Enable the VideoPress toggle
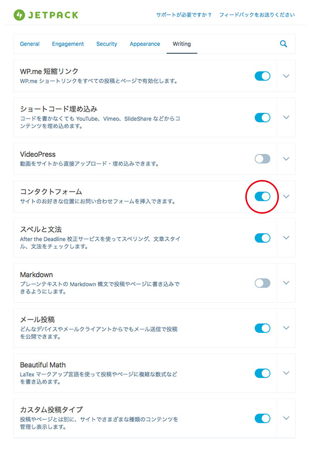The image size is (311, 454). [262, 159]
